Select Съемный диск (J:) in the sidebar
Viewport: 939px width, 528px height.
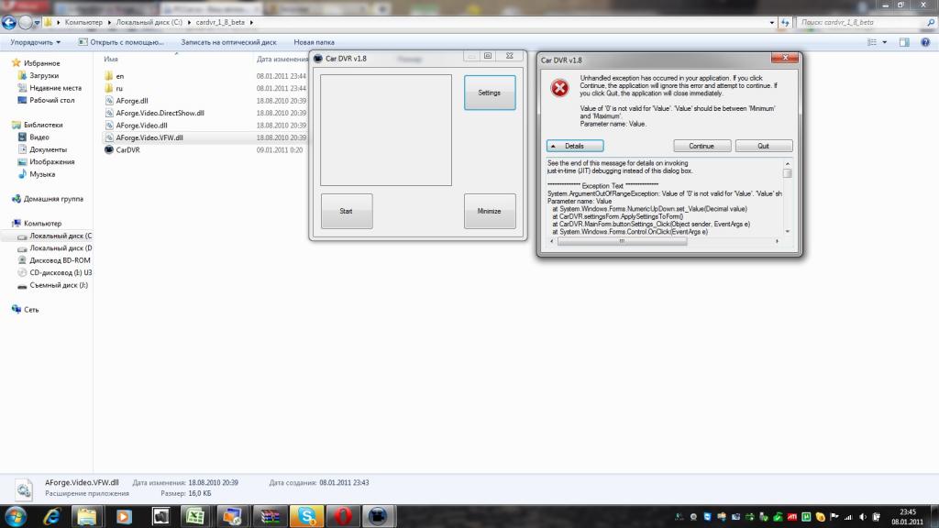(x=58, y=285)
